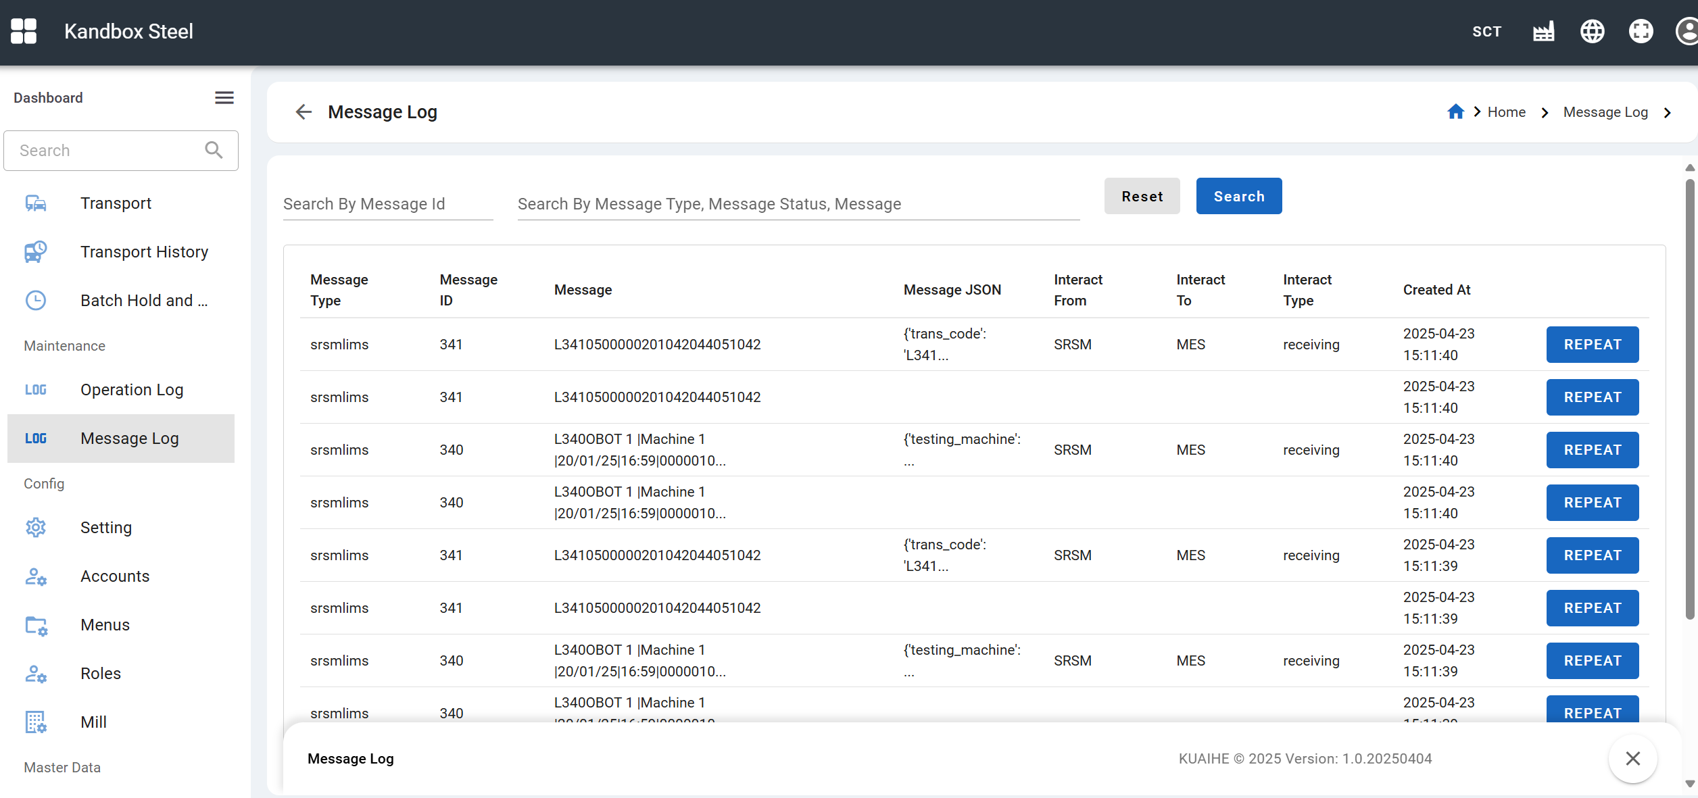Open SCT selector in header
Image resolution: width=1698 pixels, height=798 pixels.
point(1486,32)
